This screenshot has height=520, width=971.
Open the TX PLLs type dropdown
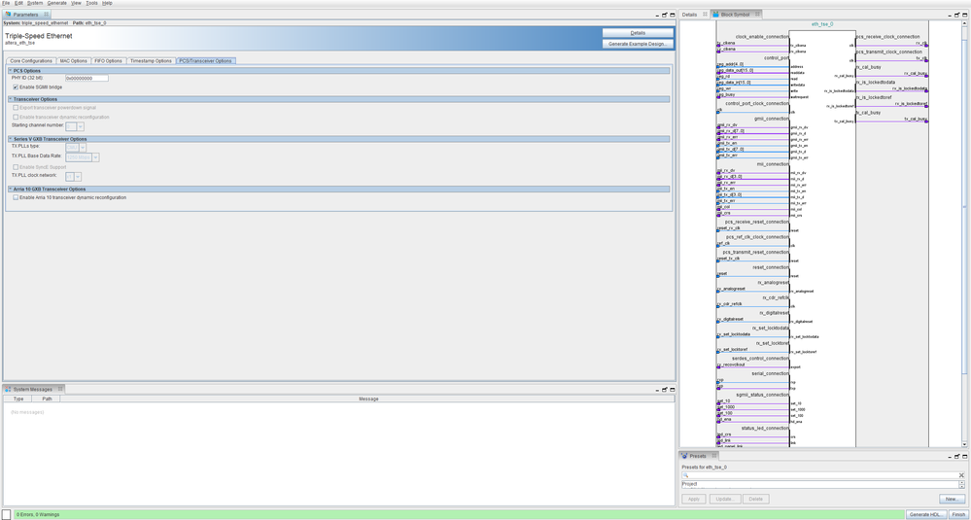coord(83,148)
